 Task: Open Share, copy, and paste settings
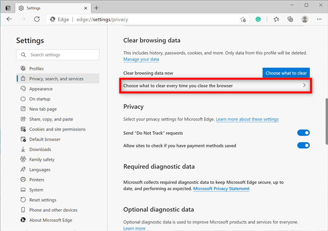coord(58,119)
